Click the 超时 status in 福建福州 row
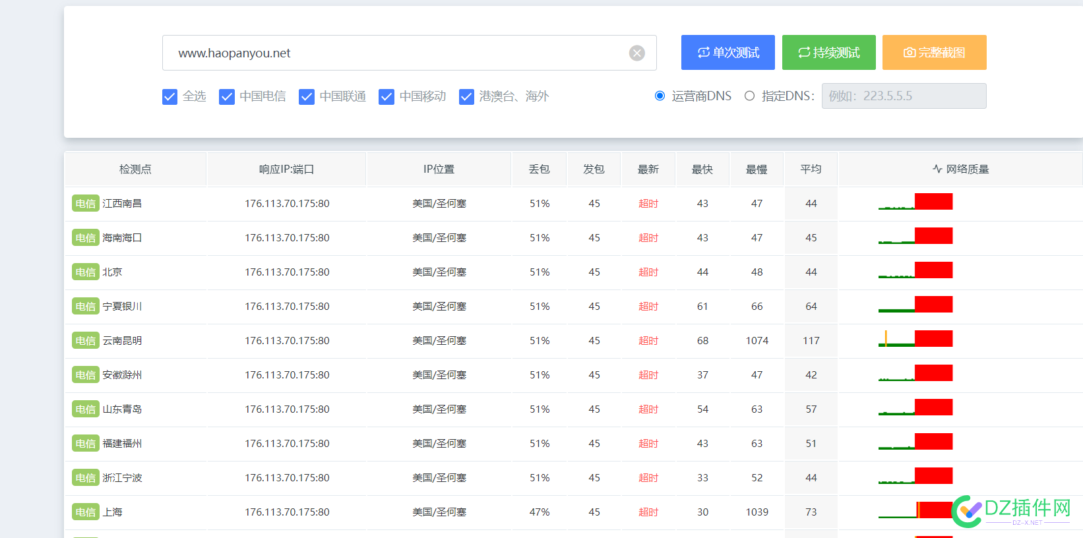The height and width of the screenshot is (538, 1083). [648, 444]
